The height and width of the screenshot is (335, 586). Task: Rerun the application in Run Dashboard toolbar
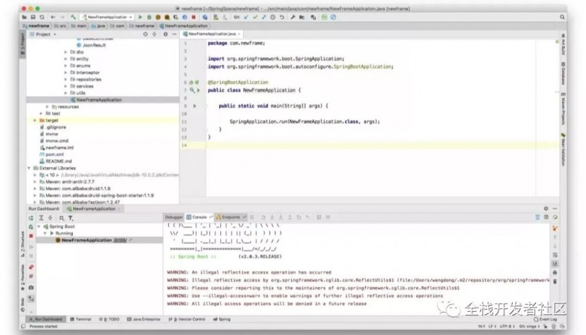click(x=31, y=218)
